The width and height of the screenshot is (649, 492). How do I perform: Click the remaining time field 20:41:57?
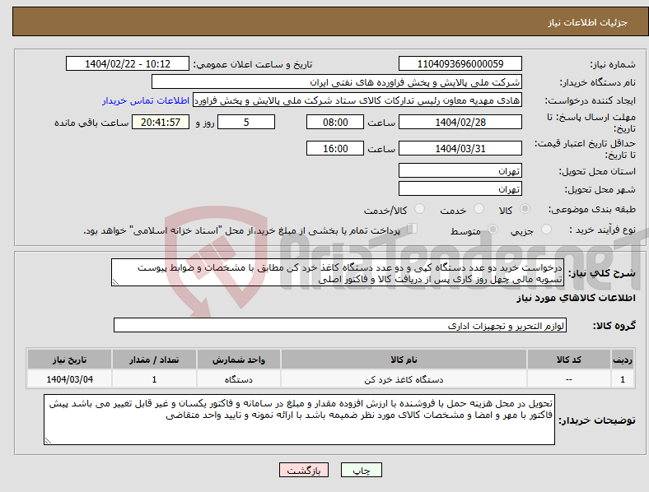pyautogui.click(x=161, y=122)
